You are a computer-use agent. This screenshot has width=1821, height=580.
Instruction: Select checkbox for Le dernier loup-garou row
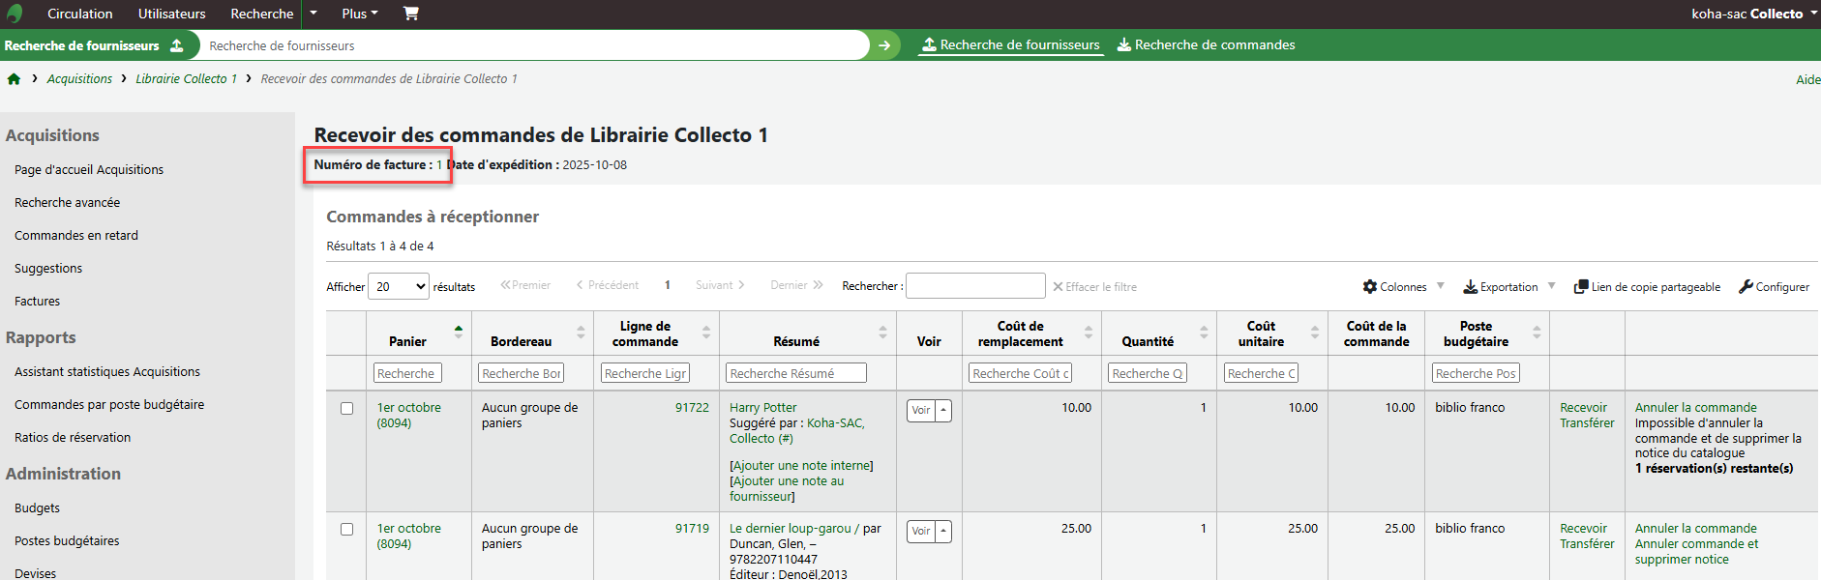point(346,530)
